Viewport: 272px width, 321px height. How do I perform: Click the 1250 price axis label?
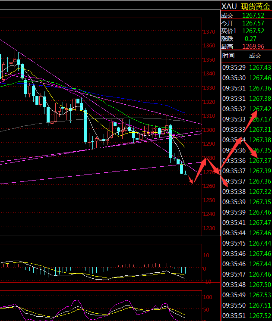click(209, 200)
